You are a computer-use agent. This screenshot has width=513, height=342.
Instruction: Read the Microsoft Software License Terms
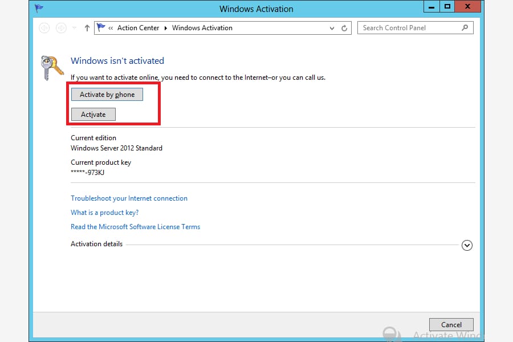136,227
